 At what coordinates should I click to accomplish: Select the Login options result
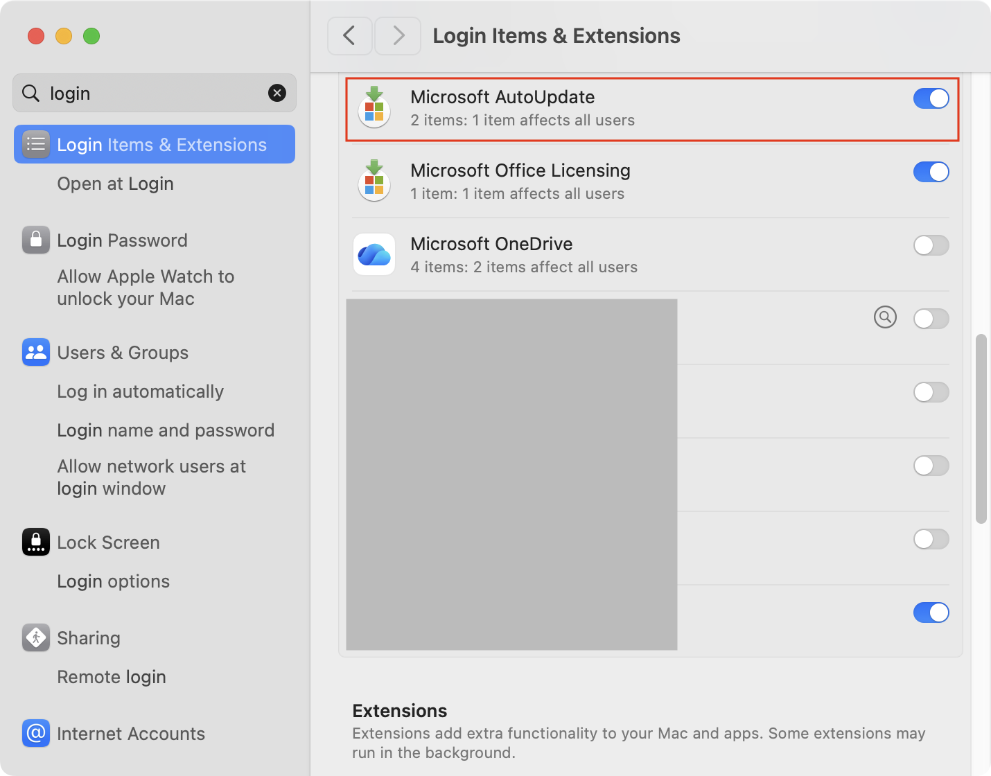click(113, 581)
